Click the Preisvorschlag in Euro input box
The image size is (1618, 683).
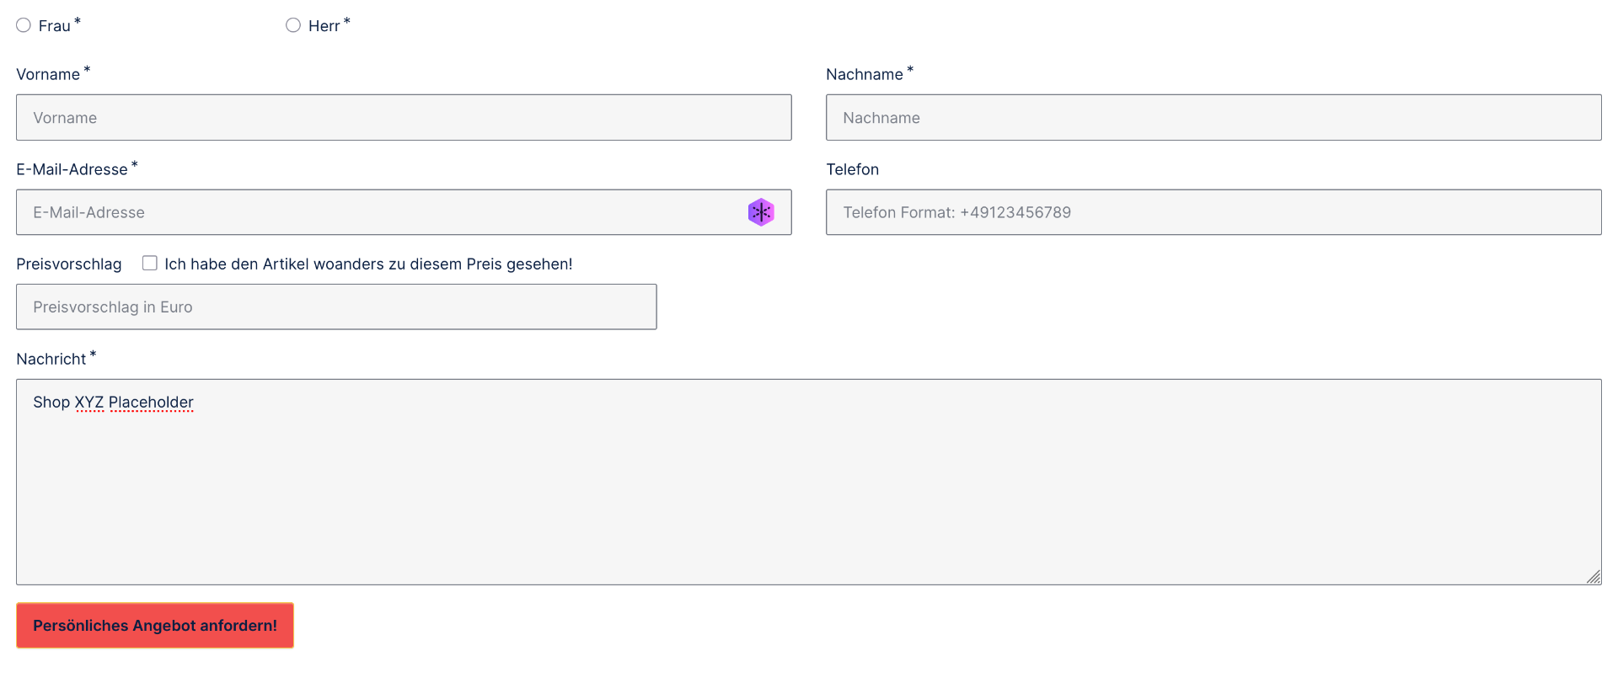click(x=335, y=307)
